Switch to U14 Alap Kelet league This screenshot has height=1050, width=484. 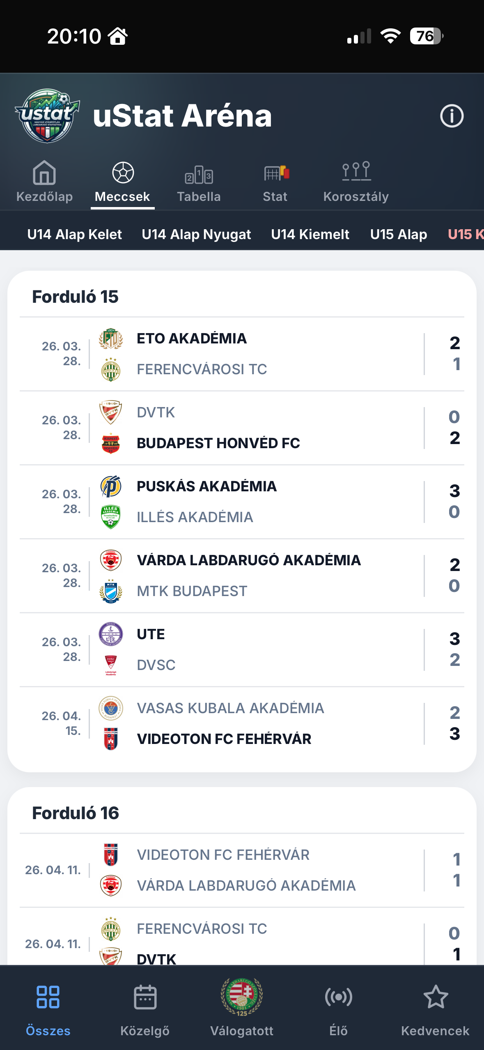[x=74, y=234]
